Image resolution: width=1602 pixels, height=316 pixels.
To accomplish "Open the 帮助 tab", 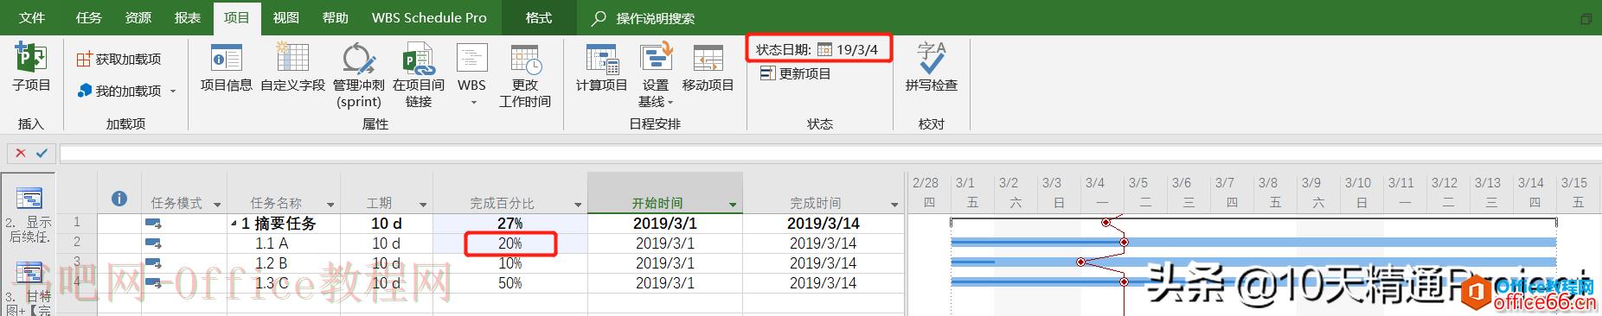I will [335, 17].
